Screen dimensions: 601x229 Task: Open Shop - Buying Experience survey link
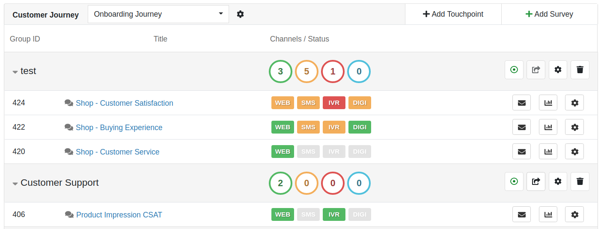tap(119, 128)
